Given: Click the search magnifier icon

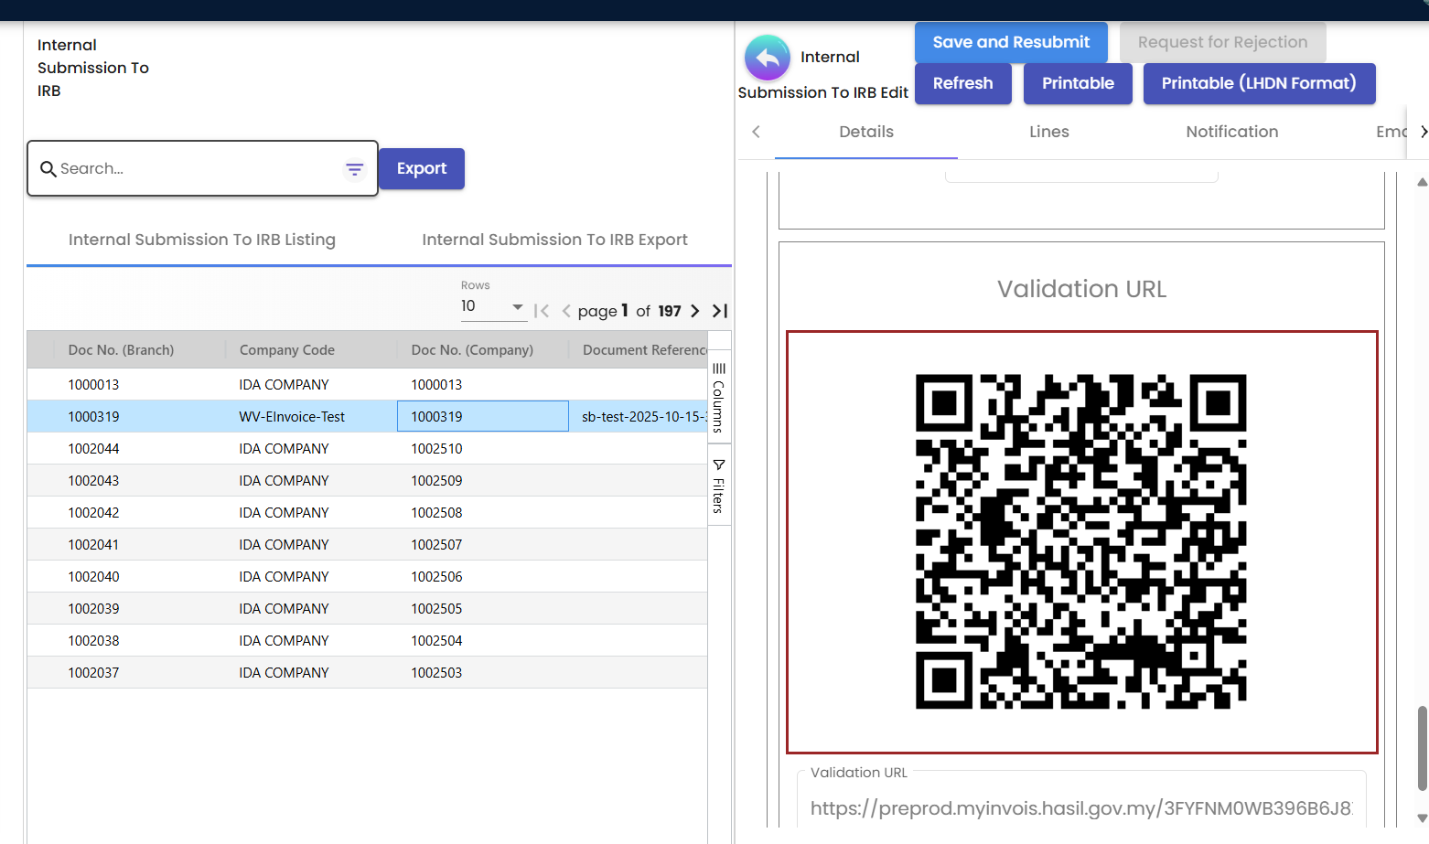Looking at the screenshot, I should click(48, 168).
